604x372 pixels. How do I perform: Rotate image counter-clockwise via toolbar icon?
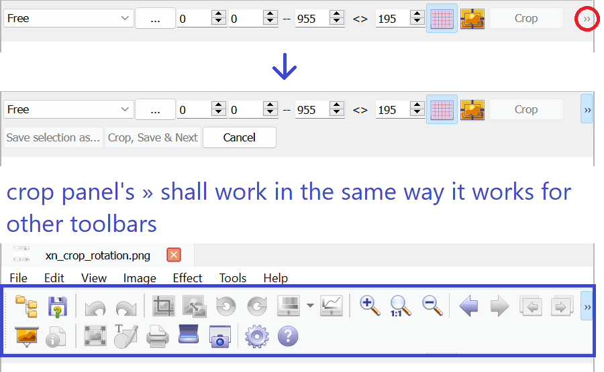[x=225, y=306]
